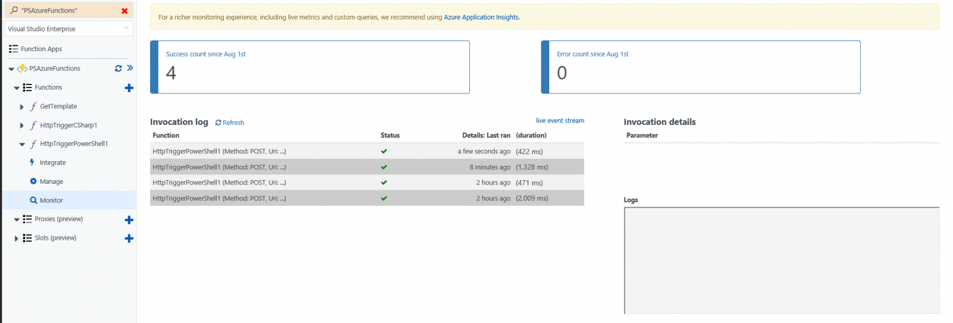Open the live event stream
Viewport: 953px width, 323px height.
tap(560, 121)
